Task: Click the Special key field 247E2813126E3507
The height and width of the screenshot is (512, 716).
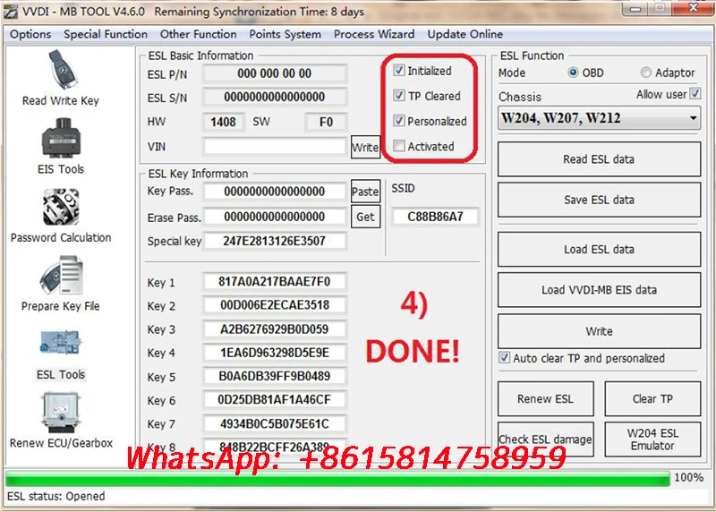Action: (x=275, y=241)
